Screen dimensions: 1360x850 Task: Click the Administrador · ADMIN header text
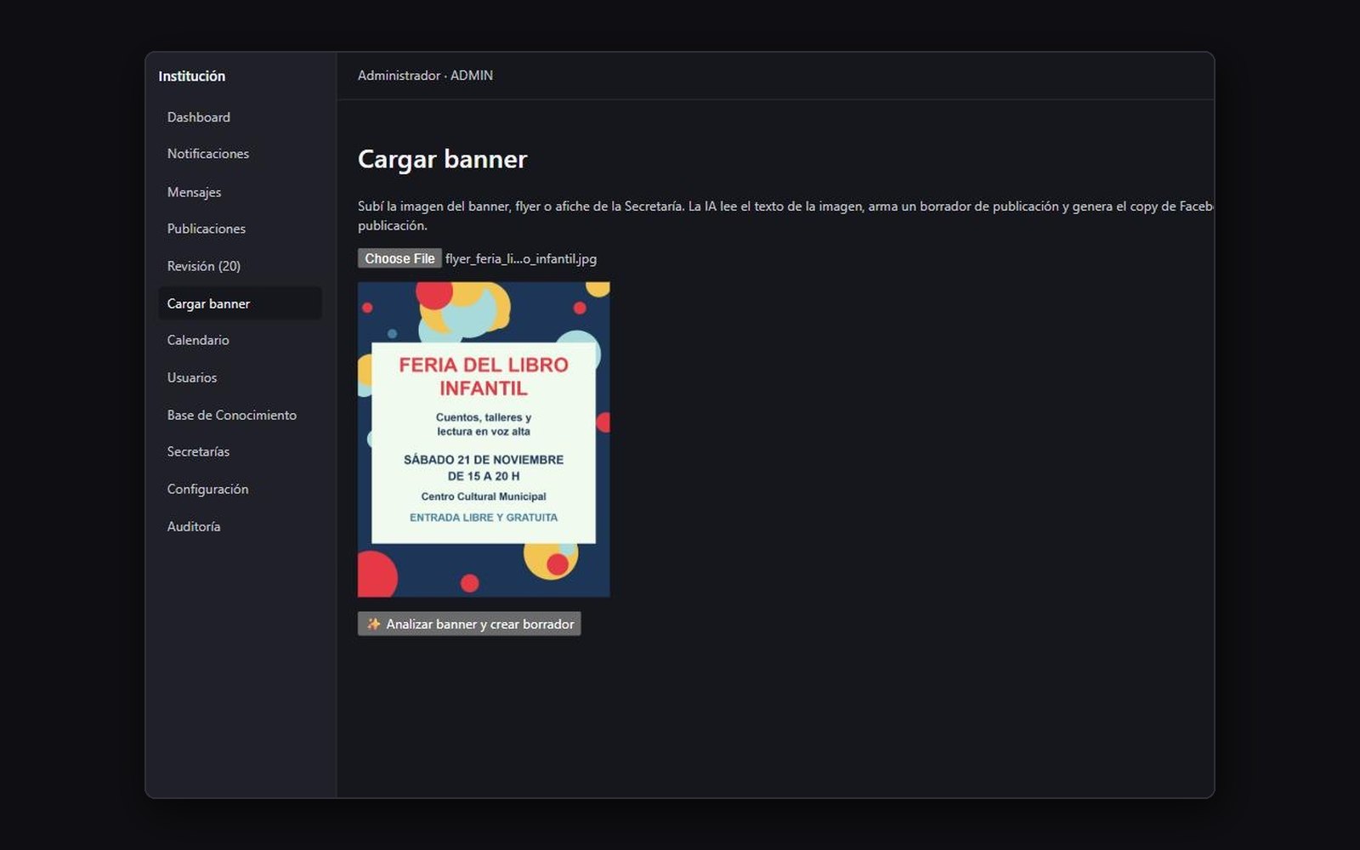point(425,76)
